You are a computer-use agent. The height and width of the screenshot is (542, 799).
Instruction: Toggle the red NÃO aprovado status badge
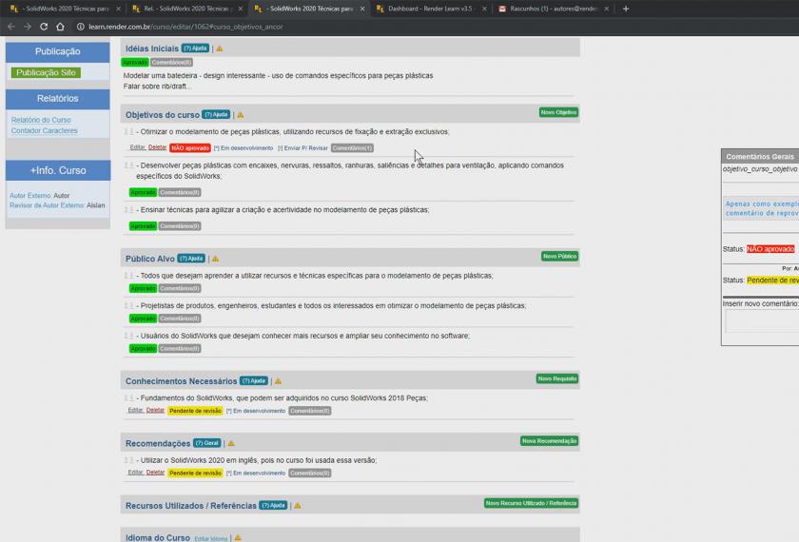pyautogui.click(x=190, y=148)
